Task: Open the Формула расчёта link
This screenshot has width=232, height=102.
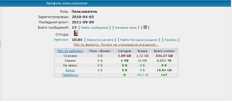Action: (x=100, y=40)
